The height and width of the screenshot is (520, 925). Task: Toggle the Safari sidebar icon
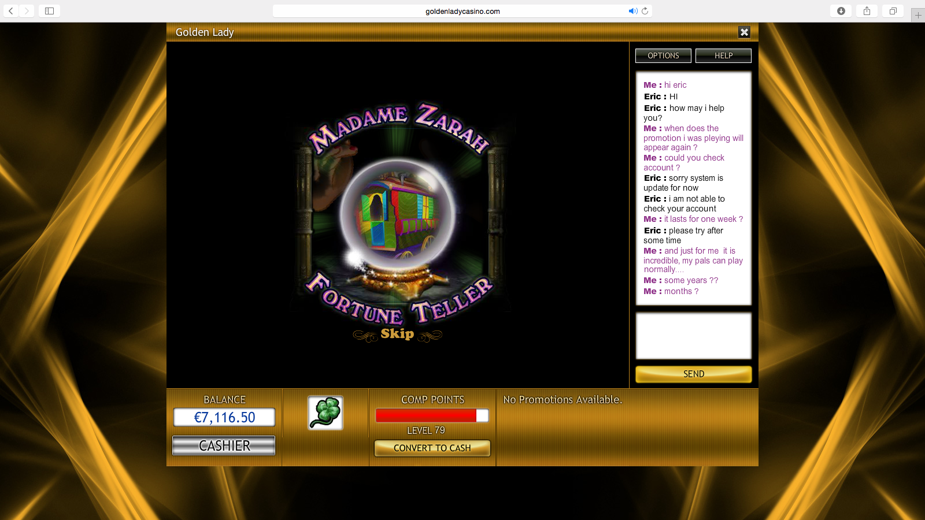50,11
